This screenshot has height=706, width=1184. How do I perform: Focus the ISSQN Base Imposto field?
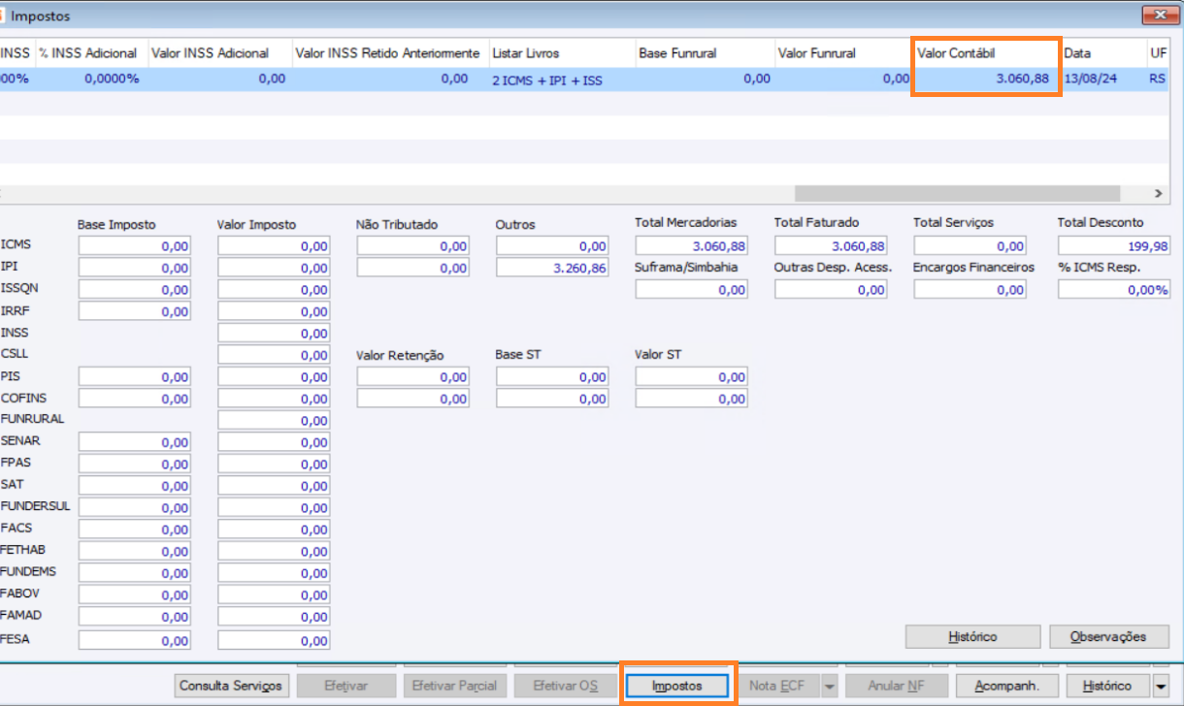(134, 290)
